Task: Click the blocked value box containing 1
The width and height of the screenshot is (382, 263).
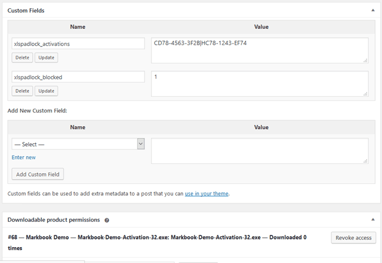Action: 259,84
